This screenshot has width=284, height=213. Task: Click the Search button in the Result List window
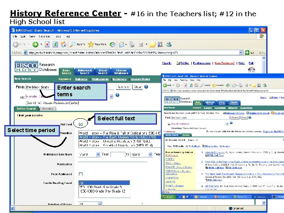tap(235, 118)
